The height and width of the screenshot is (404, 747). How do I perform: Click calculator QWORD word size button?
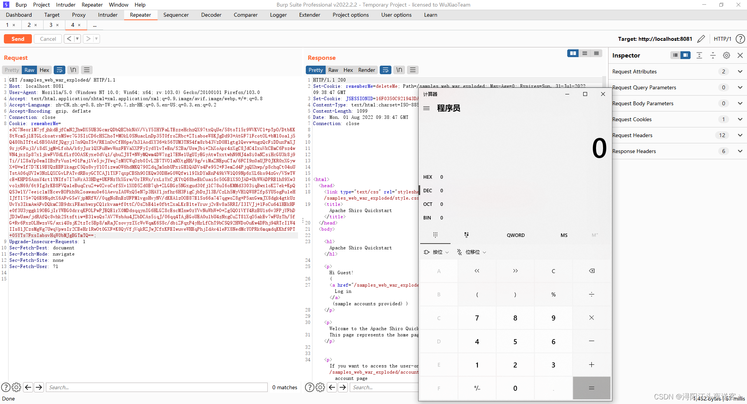[516, 235]
